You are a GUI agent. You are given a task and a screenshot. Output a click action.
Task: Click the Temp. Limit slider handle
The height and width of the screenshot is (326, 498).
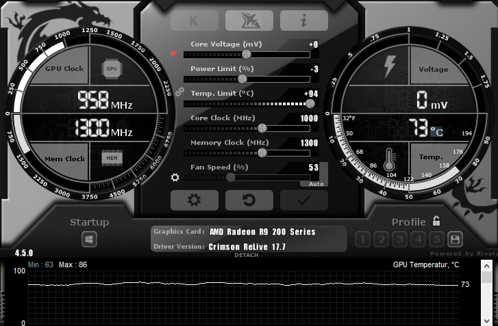(x=310, y=104)
